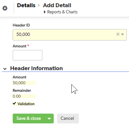The image size is (129, 127).
Task: Open the gear settings icon
Action: pos(5,8)
